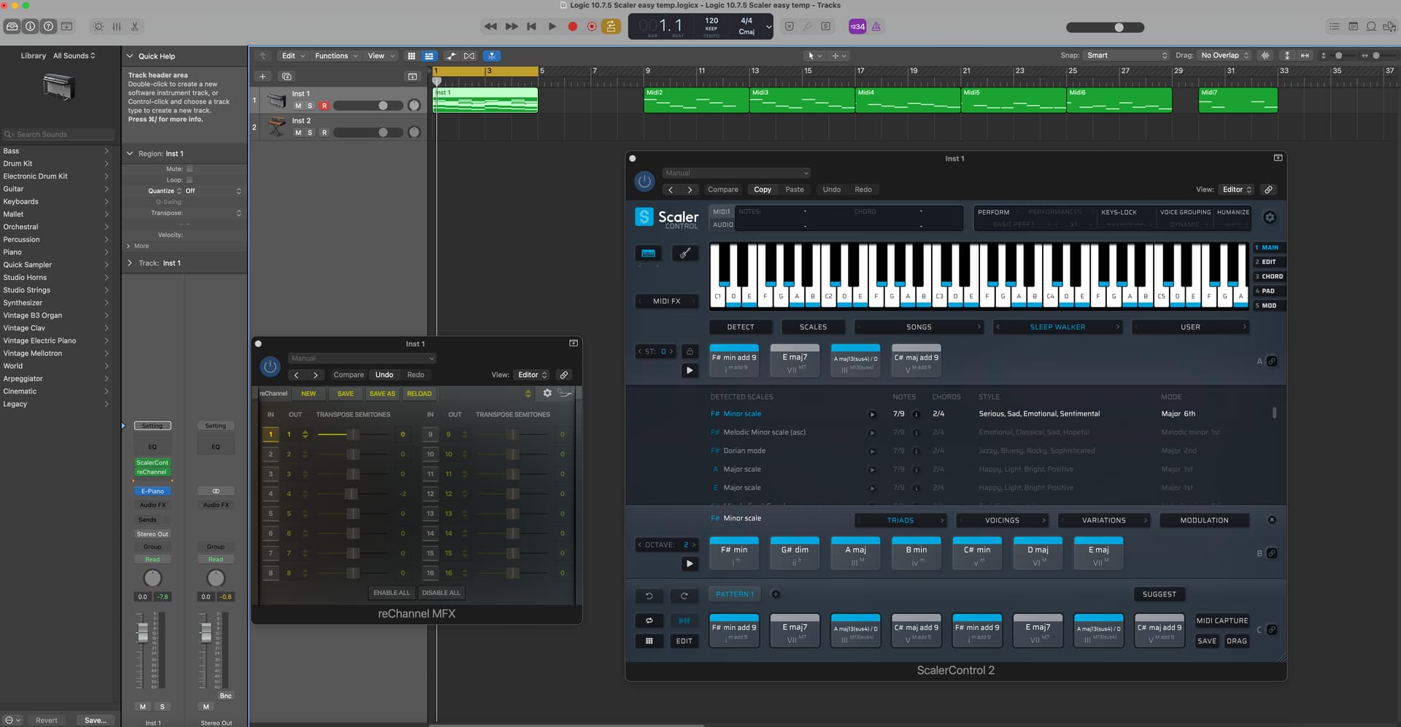Open the Loop Browser icon
Screen dimensions: 1401x727
coord(1371,26)
